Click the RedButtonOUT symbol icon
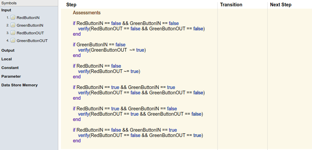 coord(13,33)
